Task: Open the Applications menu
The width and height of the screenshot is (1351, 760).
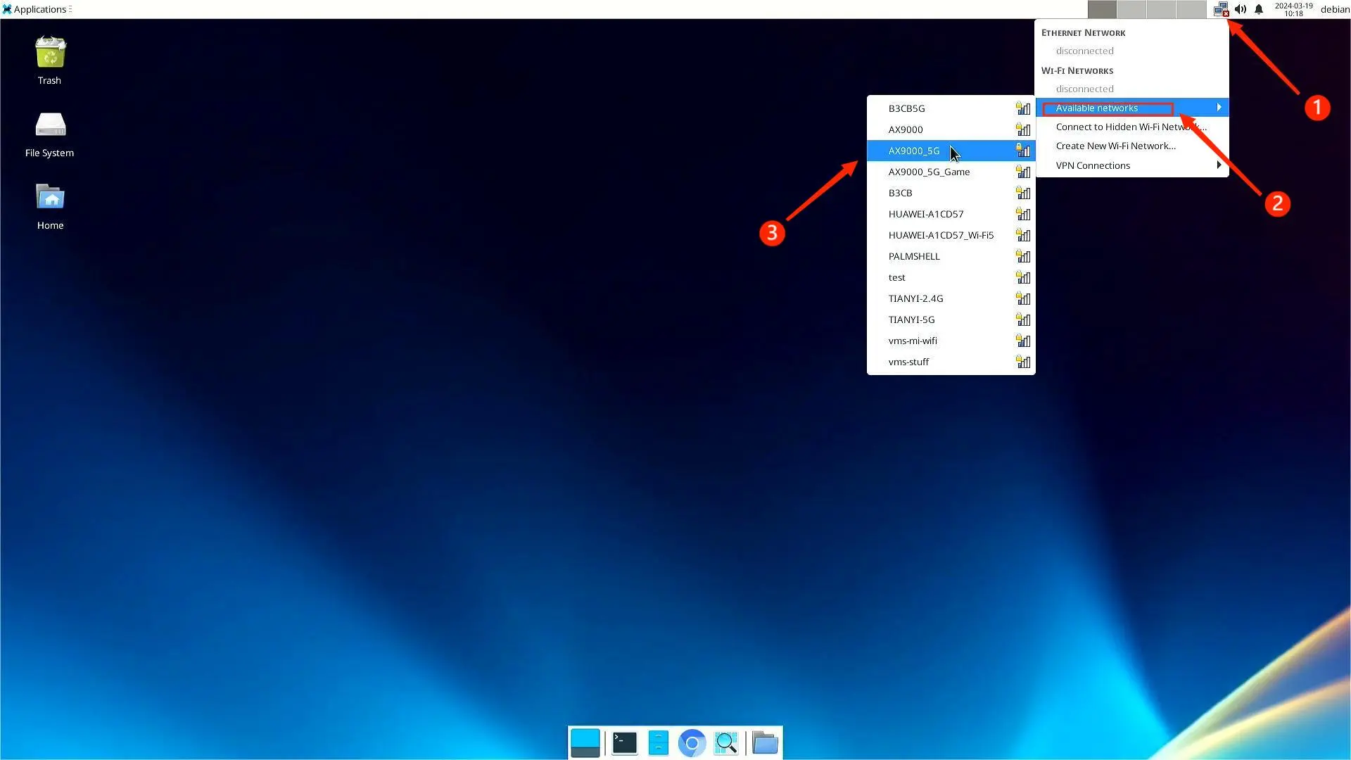Action: click(x=37, y=9)
